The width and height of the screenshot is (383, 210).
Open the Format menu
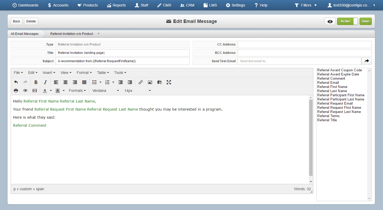tap(84, 73)
